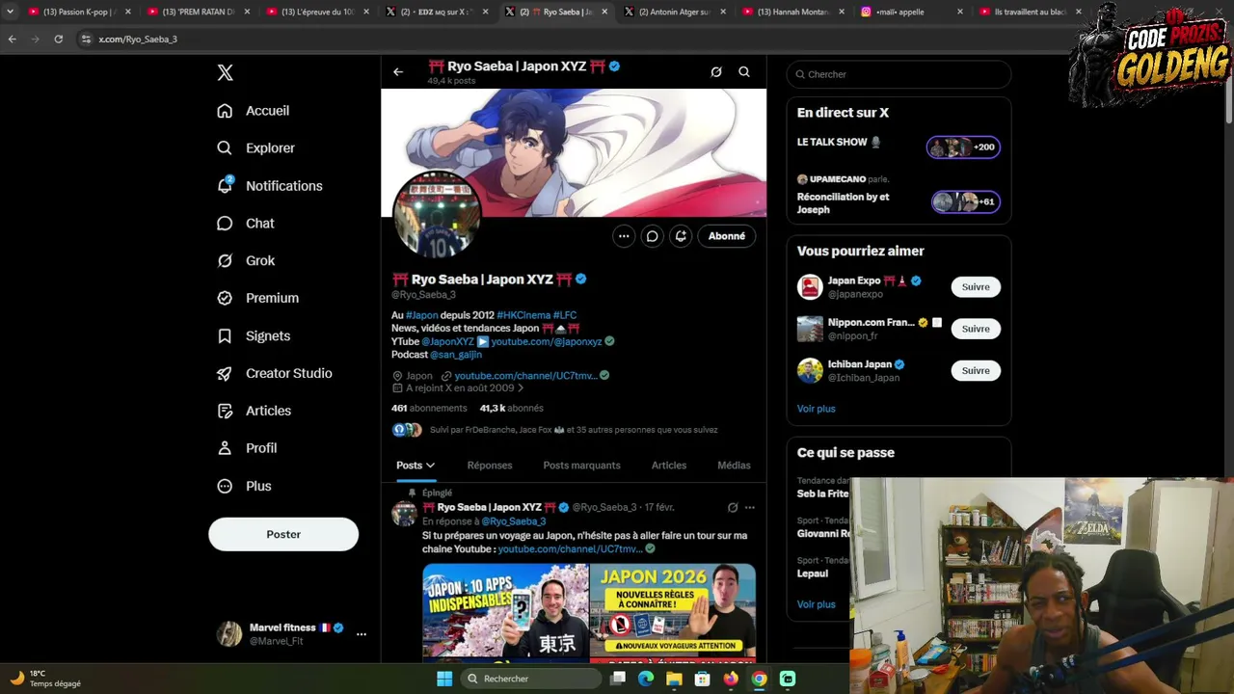1234x694 pixels.
Task: Click 'Voir plus' under Vous pourriez aimer
Action: [x=817, y=409]
